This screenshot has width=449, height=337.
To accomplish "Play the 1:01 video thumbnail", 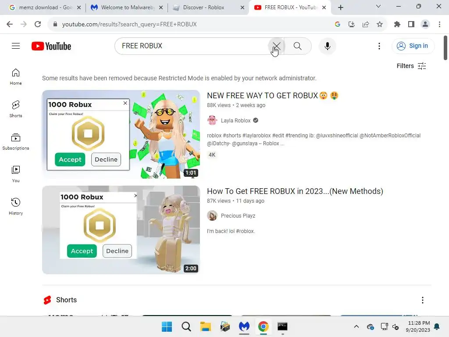I will pos(121,134).
